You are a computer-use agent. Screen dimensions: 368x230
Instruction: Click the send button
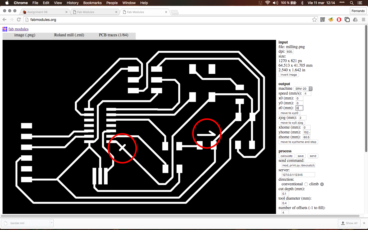[313, 156]
